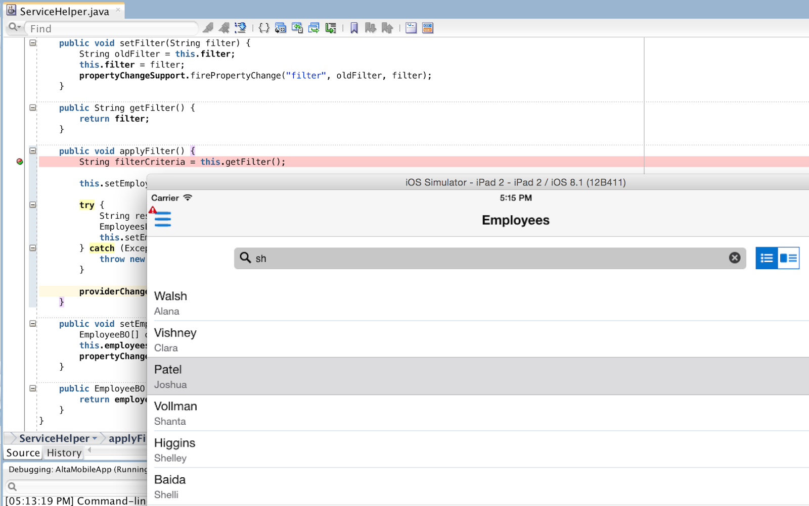Click the clear-all-highlights double marker icon
Viewport: 809px width, 506px height.
(x=224, y=28)
